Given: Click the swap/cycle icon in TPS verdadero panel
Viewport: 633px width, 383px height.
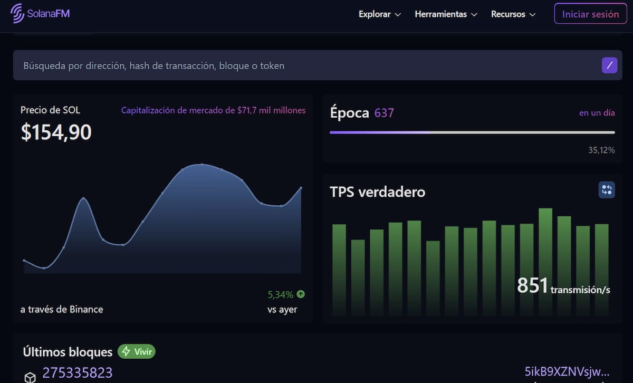Looking at the screenshot, I should coord(606,190).
